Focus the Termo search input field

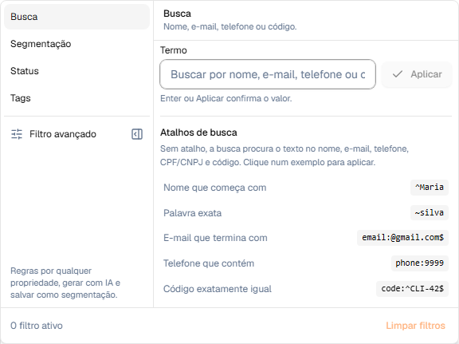pos(268,74)
